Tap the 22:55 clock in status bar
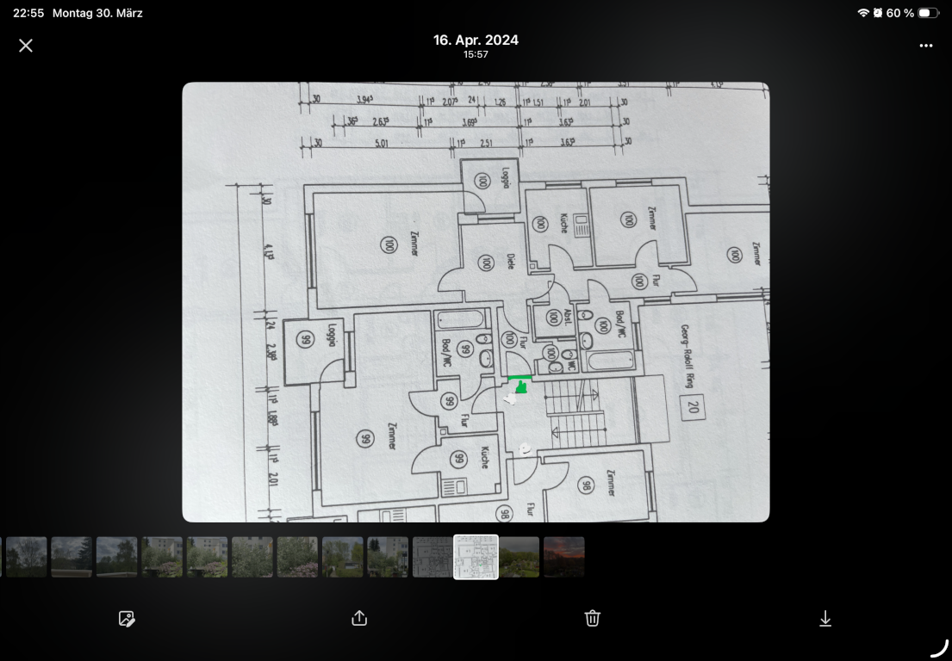Image resolution: width=952 pixels, height=661 pixels. 28,13
